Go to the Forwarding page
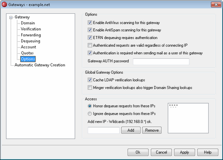 point(31,35)
